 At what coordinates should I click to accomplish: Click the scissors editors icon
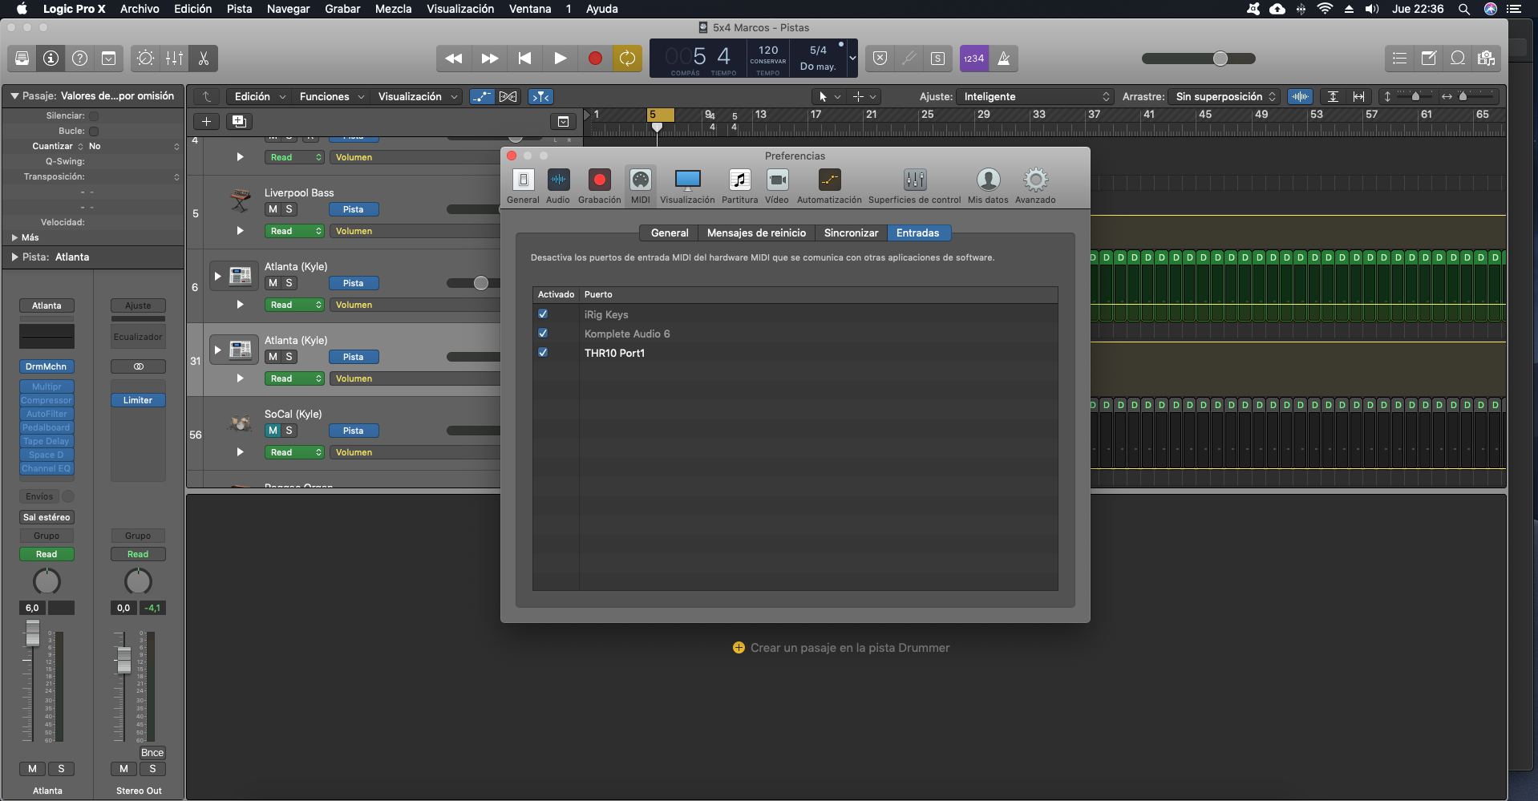tap(204, 59)
